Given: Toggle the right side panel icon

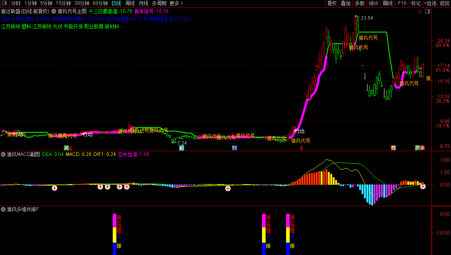Looking at the screenshot, I should [x=428, y=12].
